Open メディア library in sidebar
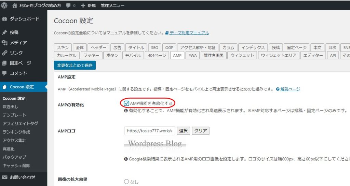The image size is (350, 186). [18, 43]
